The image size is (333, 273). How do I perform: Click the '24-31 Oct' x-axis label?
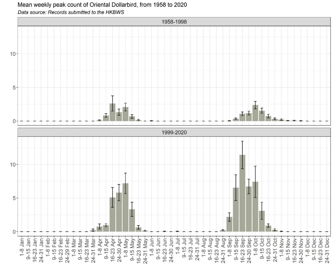point(275,249)
